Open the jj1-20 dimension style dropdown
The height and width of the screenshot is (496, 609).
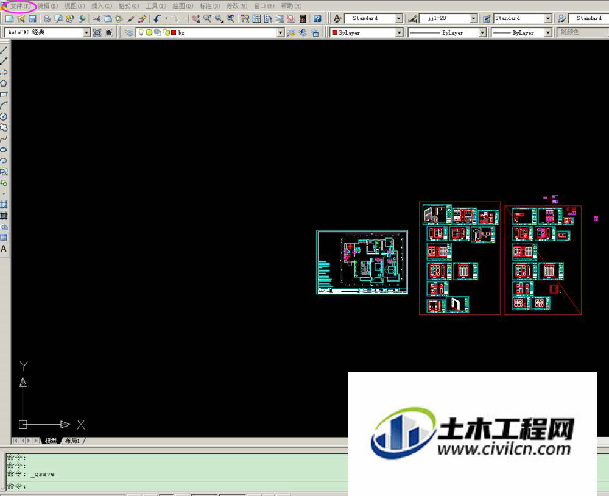pyautogui.click(x=473, y=18)
